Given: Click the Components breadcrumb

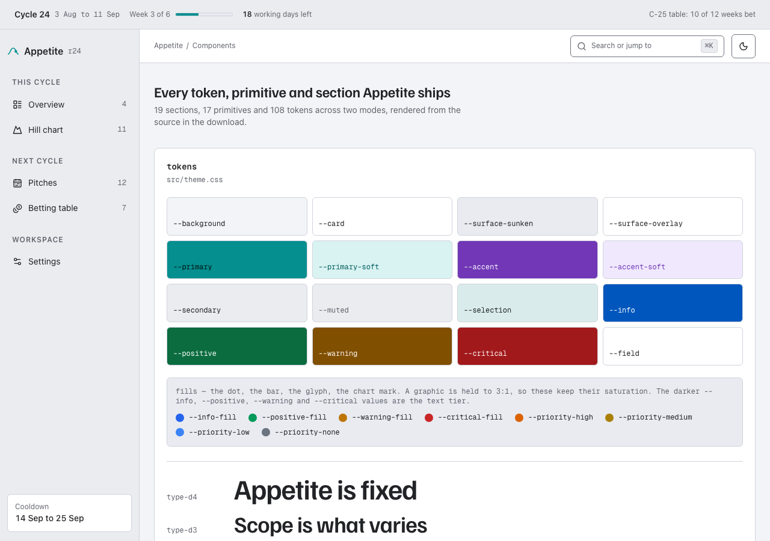Looking at the screenshot, I should pos(214,46).
